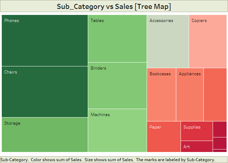Viewport: 228px width, 163px height.
Task: Select the gray Accessories tile
Action: point(168,41)
